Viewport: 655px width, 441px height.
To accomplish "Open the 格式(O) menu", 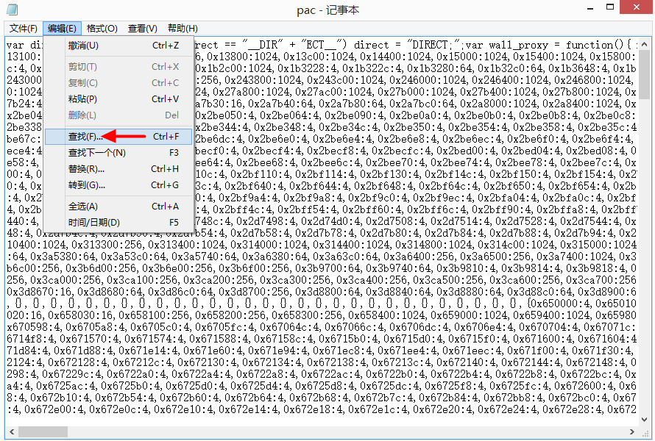I will 102,29.
